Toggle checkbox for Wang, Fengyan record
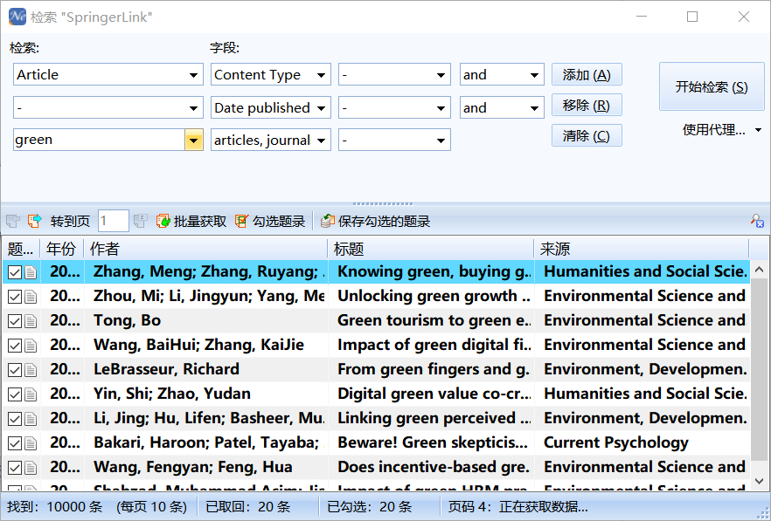 click(15, 468)
